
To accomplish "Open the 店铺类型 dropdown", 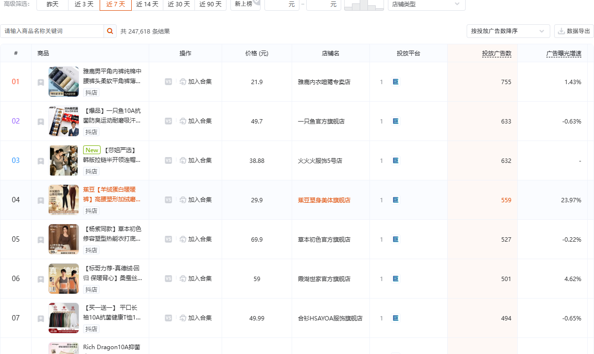I will click(x=426, y=4).
